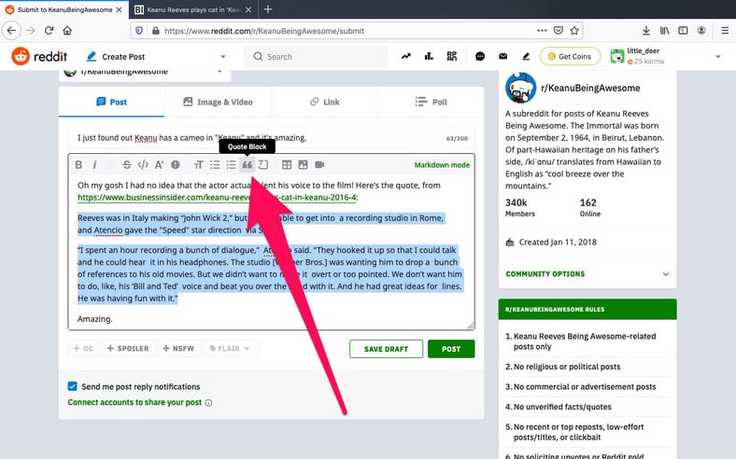Screen dimensions: 736x459
Task: Insert code block
Action: (x=263, y=164)
